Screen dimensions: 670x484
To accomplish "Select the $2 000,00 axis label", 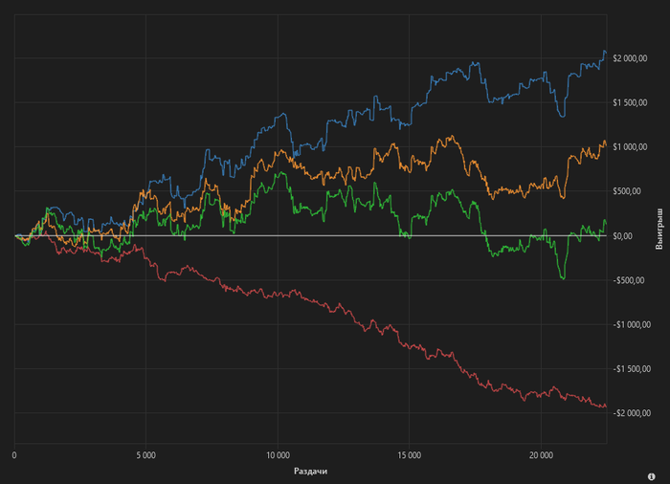I will 630,58.
